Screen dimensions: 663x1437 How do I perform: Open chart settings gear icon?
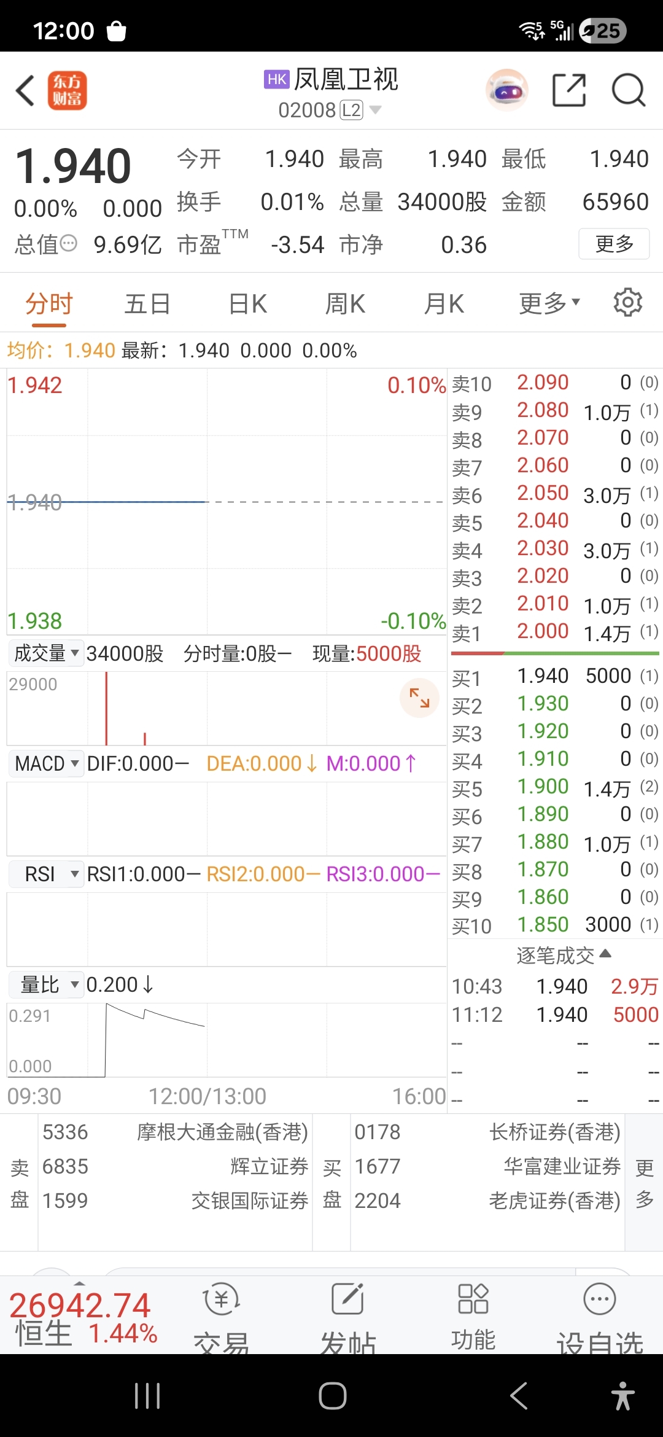[x=627, y=302]
